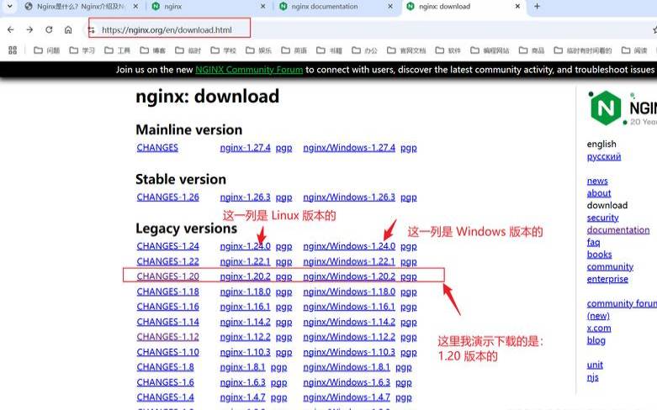This screenshot has height=410, width=657.
Task: Download nginx-1.6.3 source
Action: point(242,382)
